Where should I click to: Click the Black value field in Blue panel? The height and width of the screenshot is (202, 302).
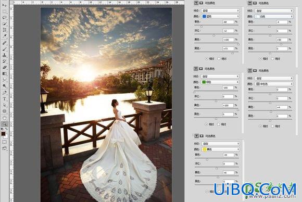(228, 48)
